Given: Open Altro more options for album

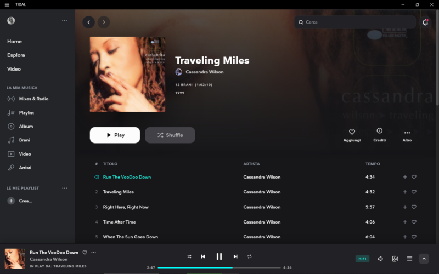Looking at the screenshot, I should [407, 133].
